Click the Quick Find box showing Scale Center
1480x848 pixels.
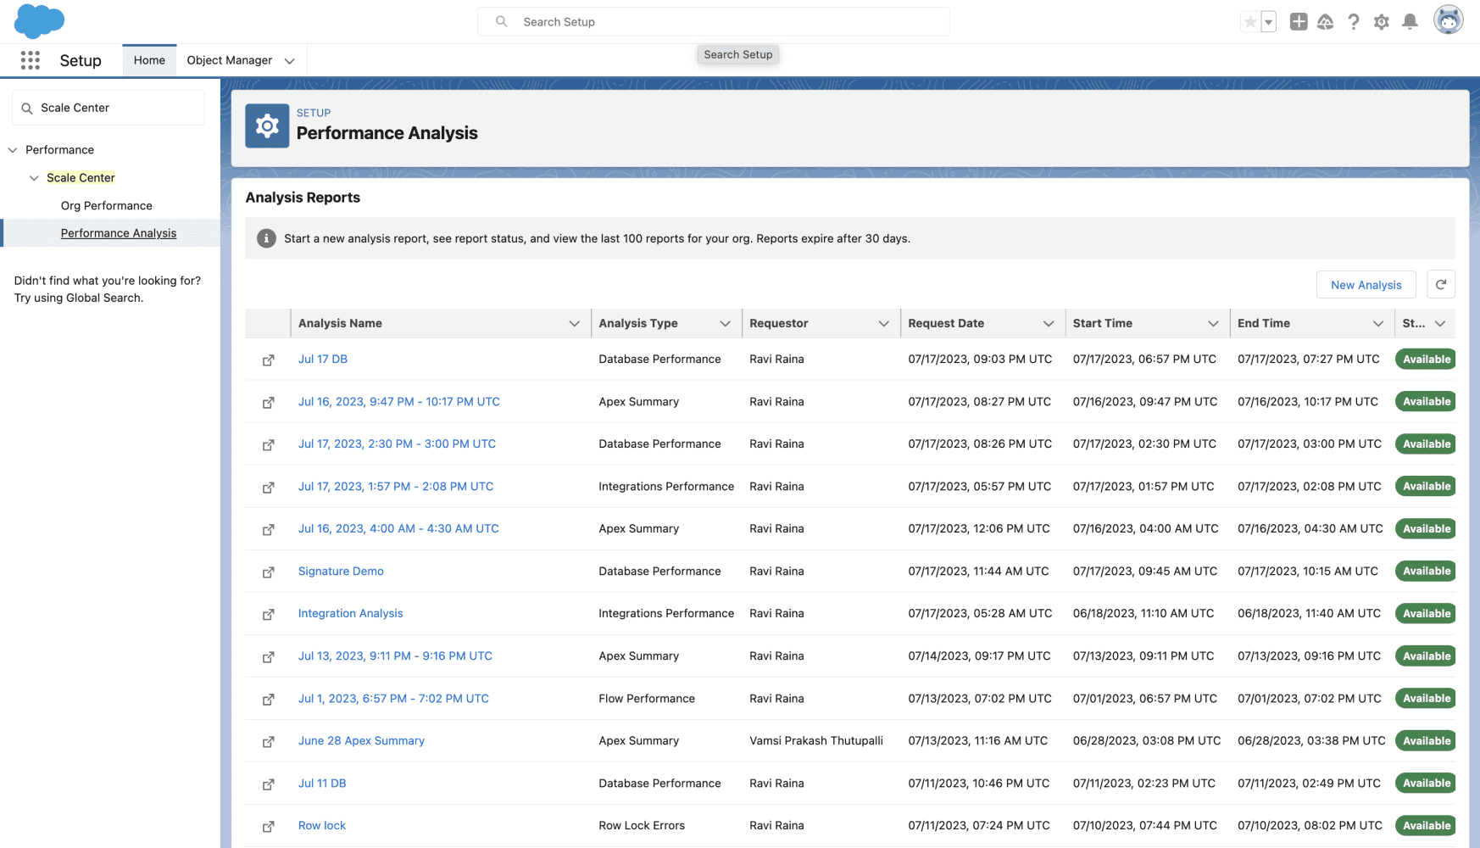[108, 108]
